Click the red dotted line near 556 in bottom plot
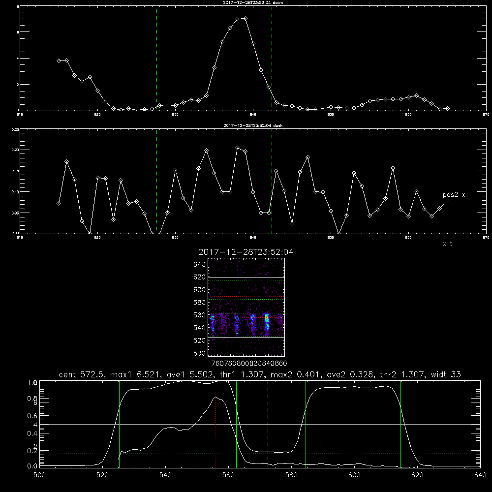The width and height of the screenshot is (492, 492). coord(216,424)
